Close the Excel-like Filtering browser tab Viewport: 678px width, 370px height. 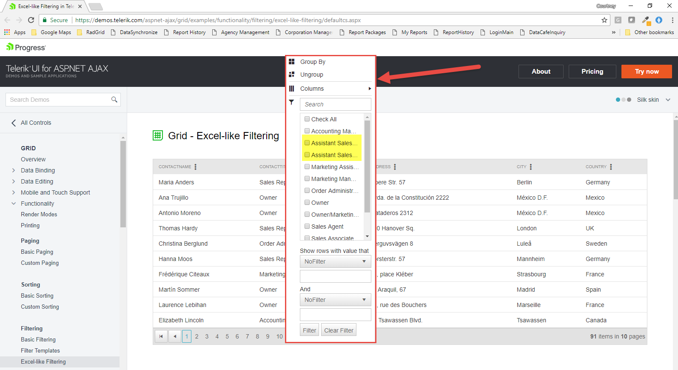click(x=80, y=6)
